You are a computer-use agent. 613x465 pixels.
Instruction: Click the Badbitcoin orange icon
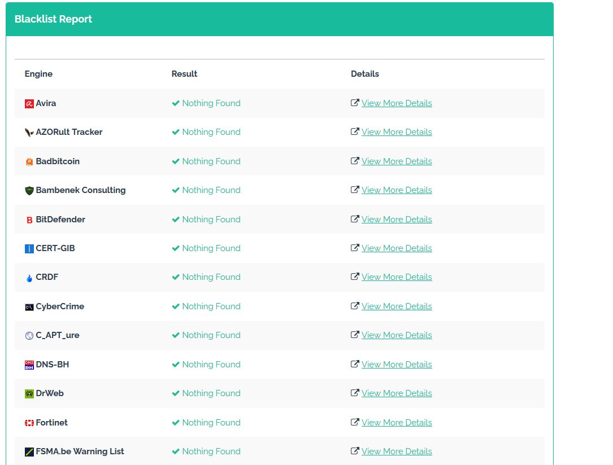(x=29, y=161)
